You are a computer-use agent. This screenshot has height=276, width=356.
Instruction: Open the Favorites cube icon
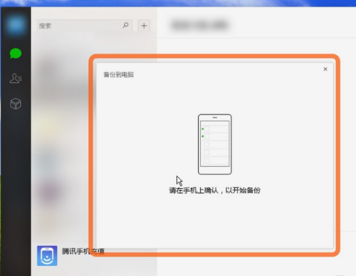point(15,104)
